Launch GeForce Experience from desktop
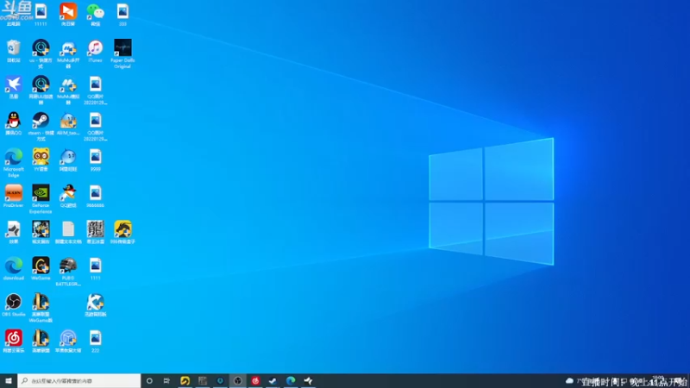 click(41, 199)
